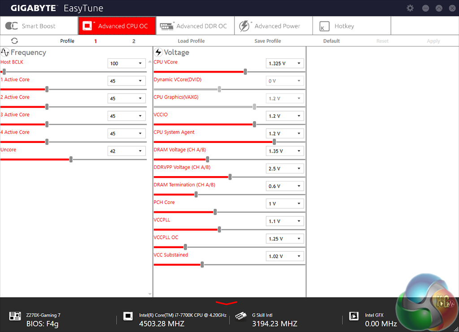Open the VCC Substained dropdown
This screenshot has width=459, height=332.
pyautogui.click(x=285, y=256)
